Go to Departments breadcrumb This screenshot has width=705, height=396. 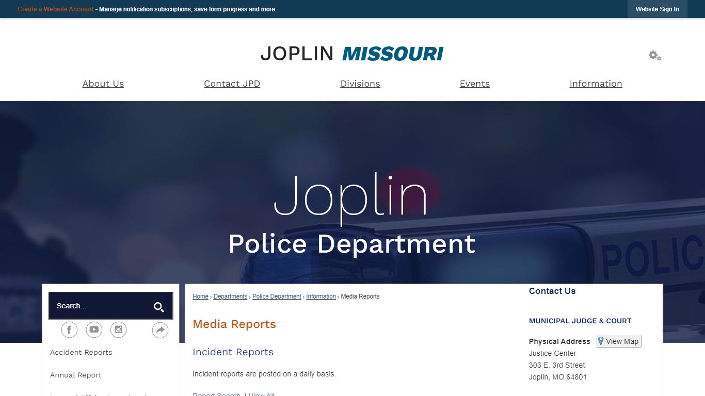tap(230, 296)
